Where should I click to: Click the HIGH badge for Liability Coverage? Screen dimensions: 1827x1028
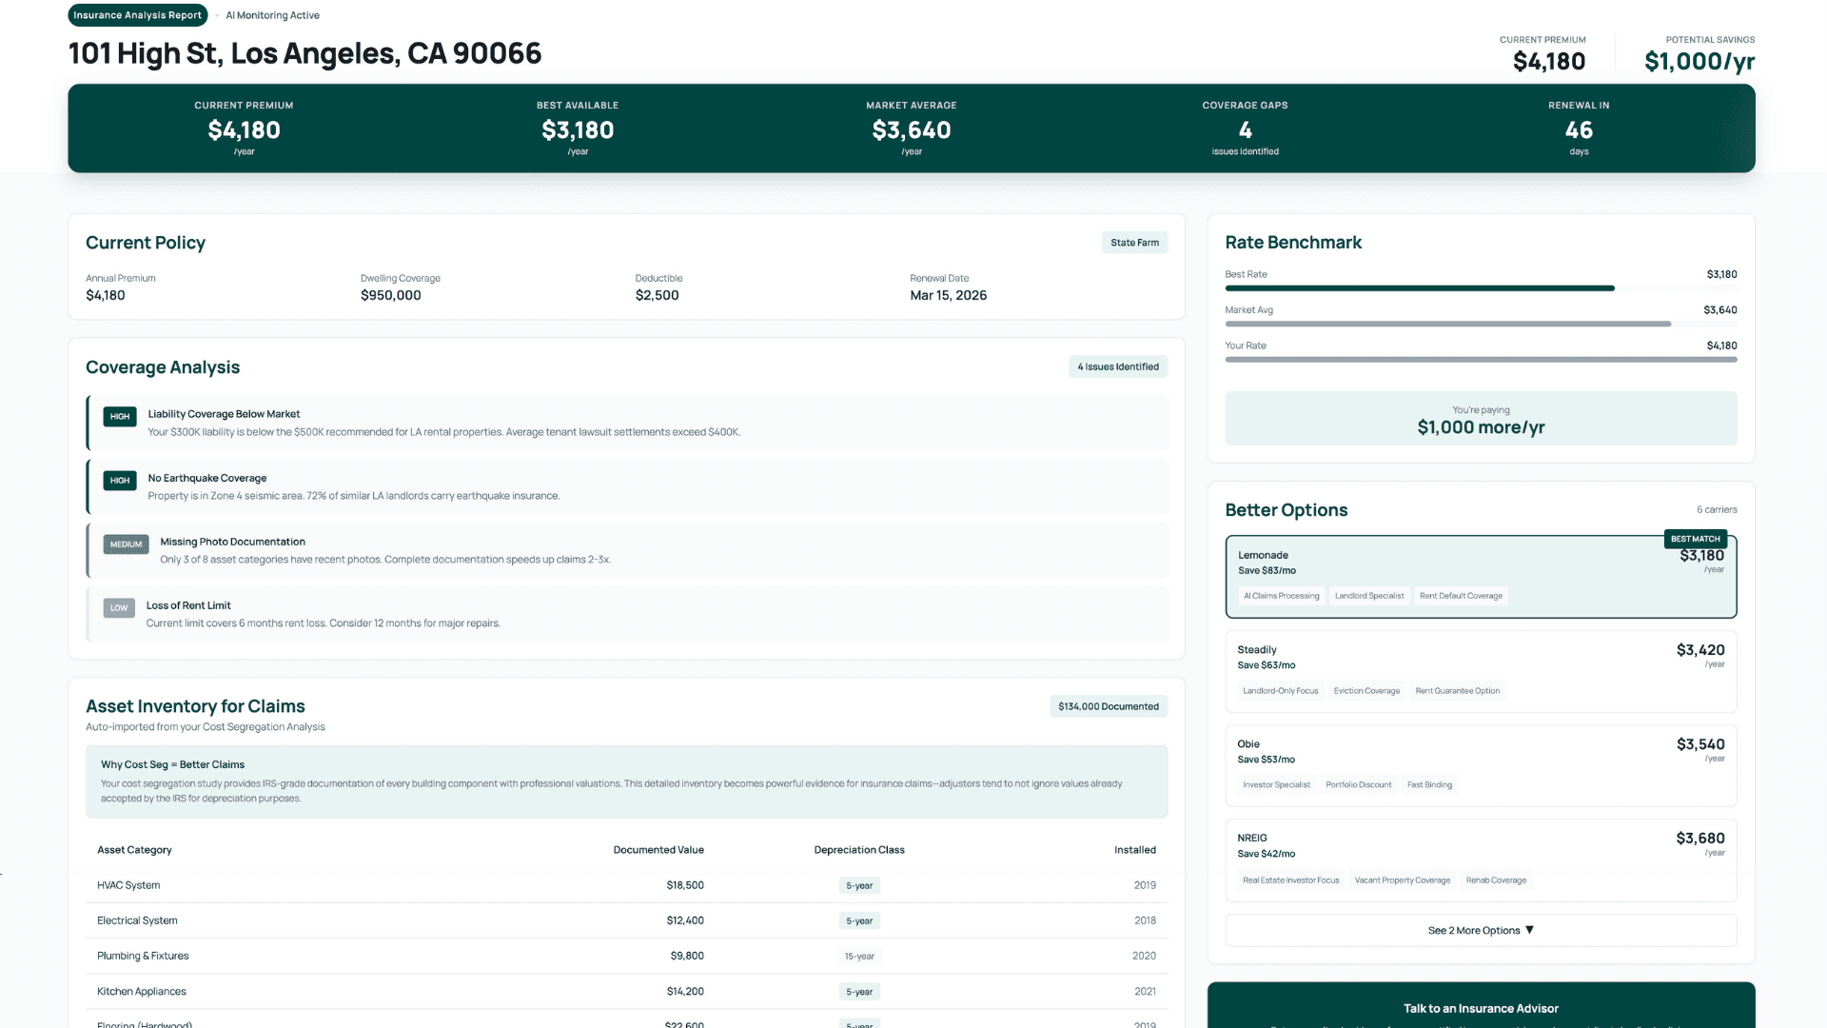coord(120,416)
